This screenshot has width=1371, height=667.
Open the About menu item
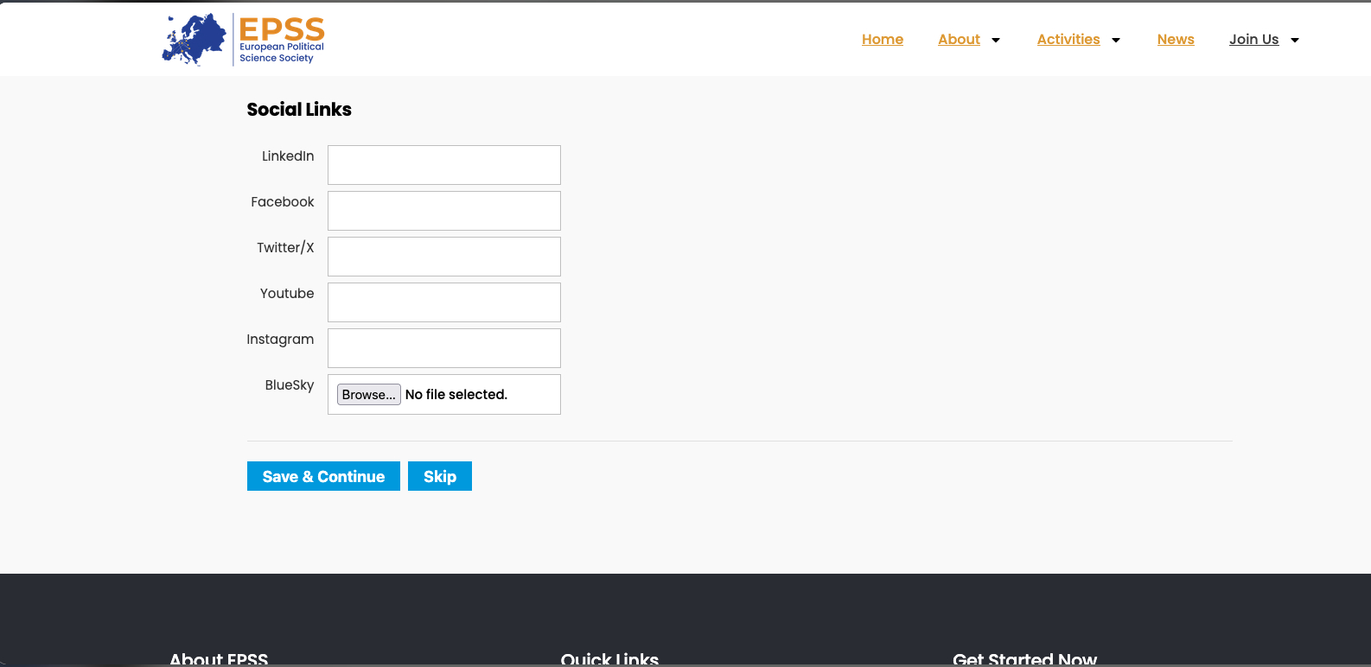point(959,40)
